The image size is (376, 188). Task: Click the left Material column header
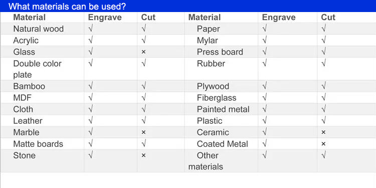click(x=29, y=17)
